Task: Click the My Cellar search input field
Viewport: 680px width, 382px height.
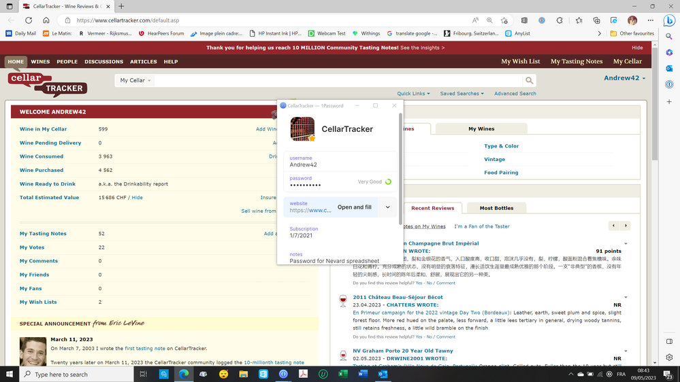Action: [x=337, y=80]
